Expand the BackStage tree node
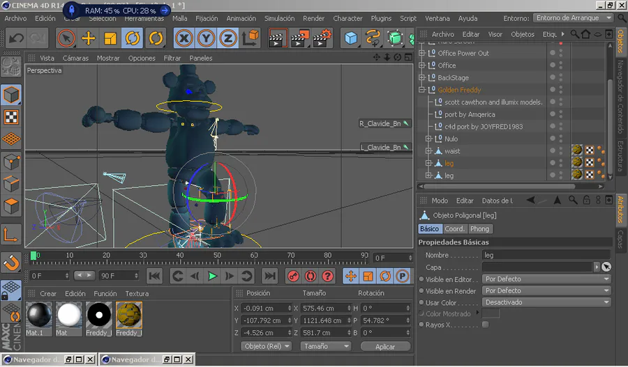Image resolution: width=628 pixels, height=367 pixels. click(421, 77)
